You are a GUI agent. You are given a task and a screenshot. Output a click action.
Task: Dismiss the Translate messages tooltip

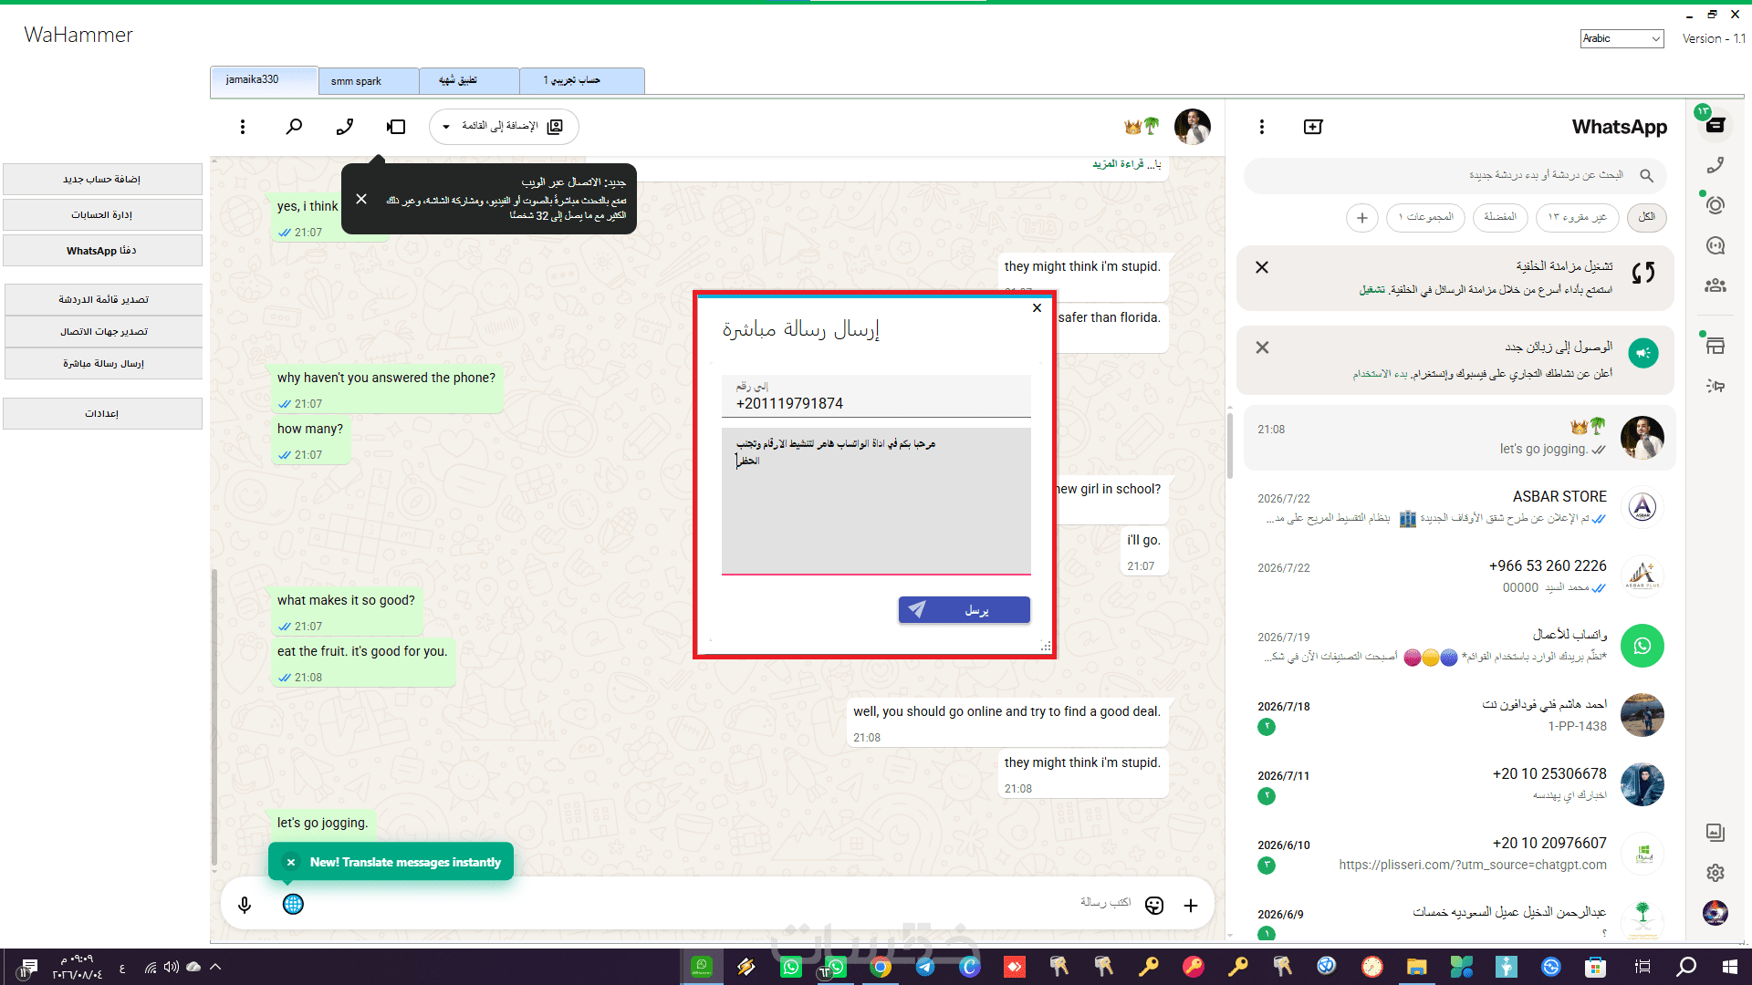[x=291, y=862]
